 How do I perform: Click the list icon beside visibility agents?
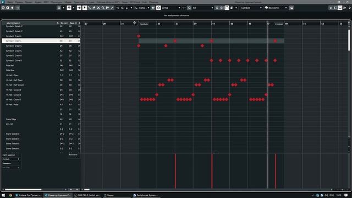pyautogui.click(x=232, y=8)
